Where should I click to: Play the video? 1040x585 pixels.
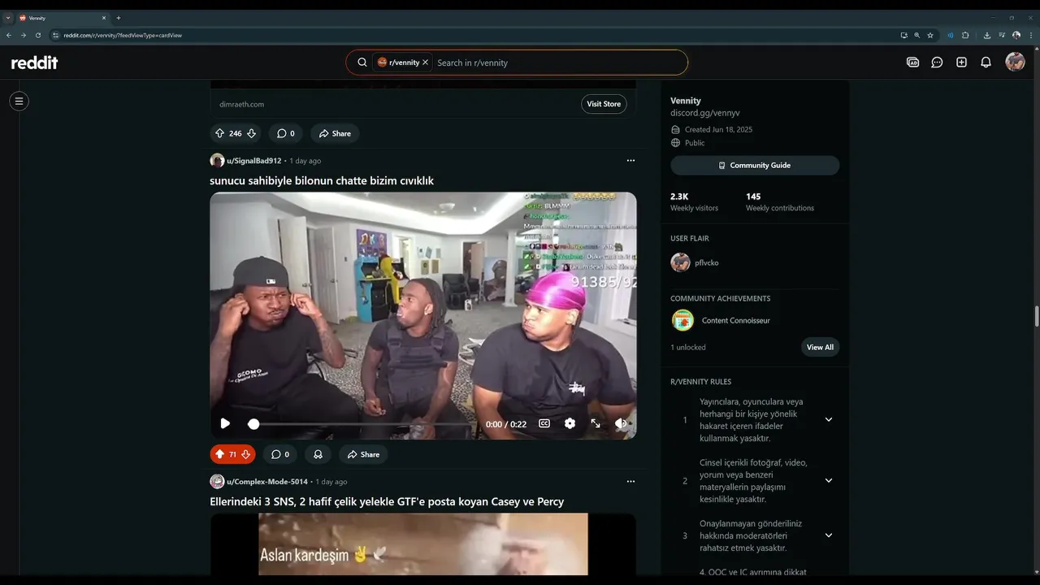pos(225,423)
